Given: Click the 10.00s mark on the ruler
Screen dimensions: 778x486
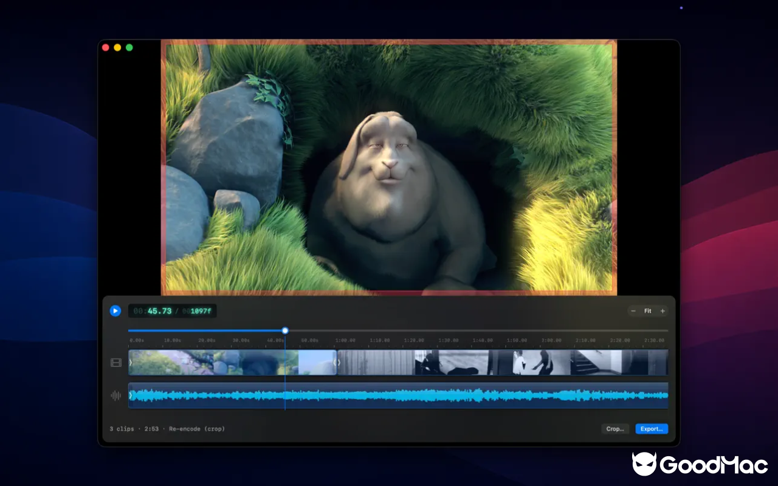Looking at the screenshot, I should [173, 341].
